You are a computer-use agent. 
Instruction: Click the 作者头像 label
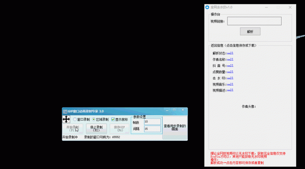point(249,107)
